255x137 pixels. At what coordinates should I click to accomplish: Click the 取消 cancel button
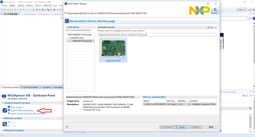[x=211, y=127]
